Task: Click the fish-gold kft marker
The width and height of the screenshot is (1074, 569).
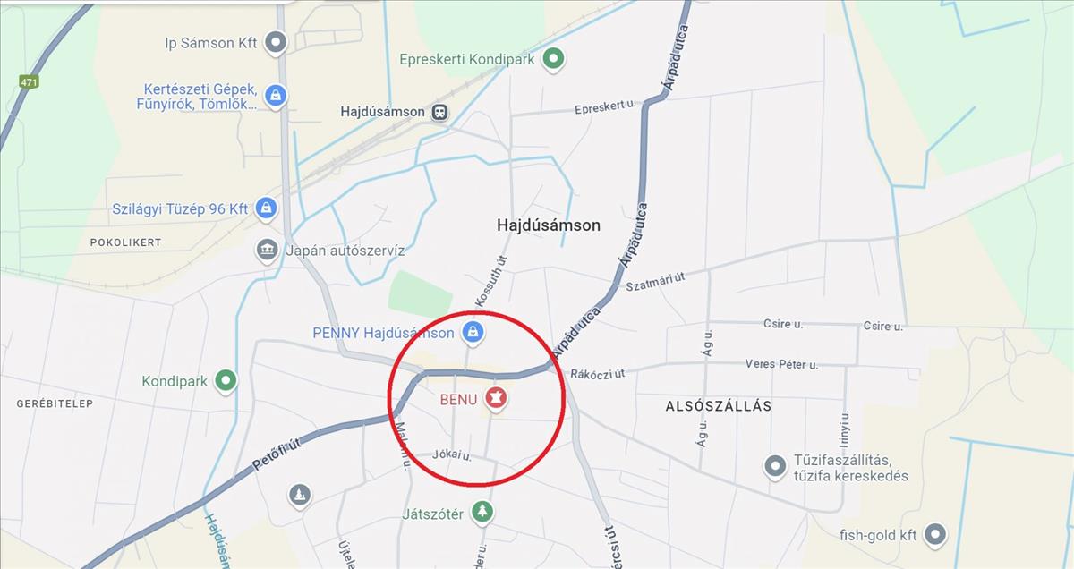Action: (x=935, y=535)
